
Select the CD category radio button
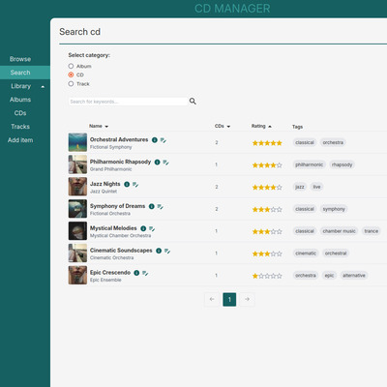pos(71,74)
